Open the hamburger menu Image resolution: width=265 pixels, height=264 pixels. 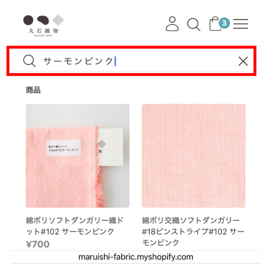point(241,24)
